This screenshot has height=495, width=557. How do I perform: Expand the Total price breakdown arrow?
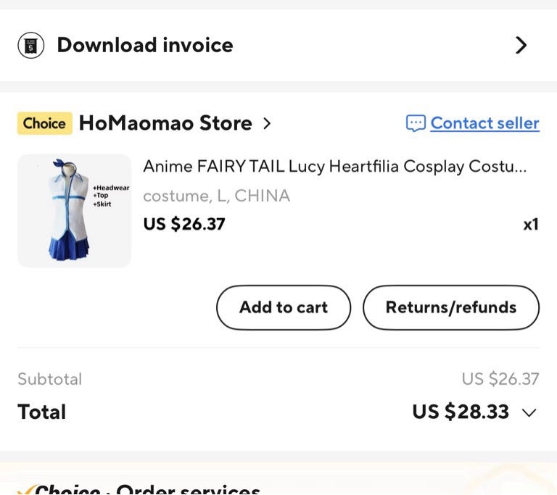(x=529, y=413)
